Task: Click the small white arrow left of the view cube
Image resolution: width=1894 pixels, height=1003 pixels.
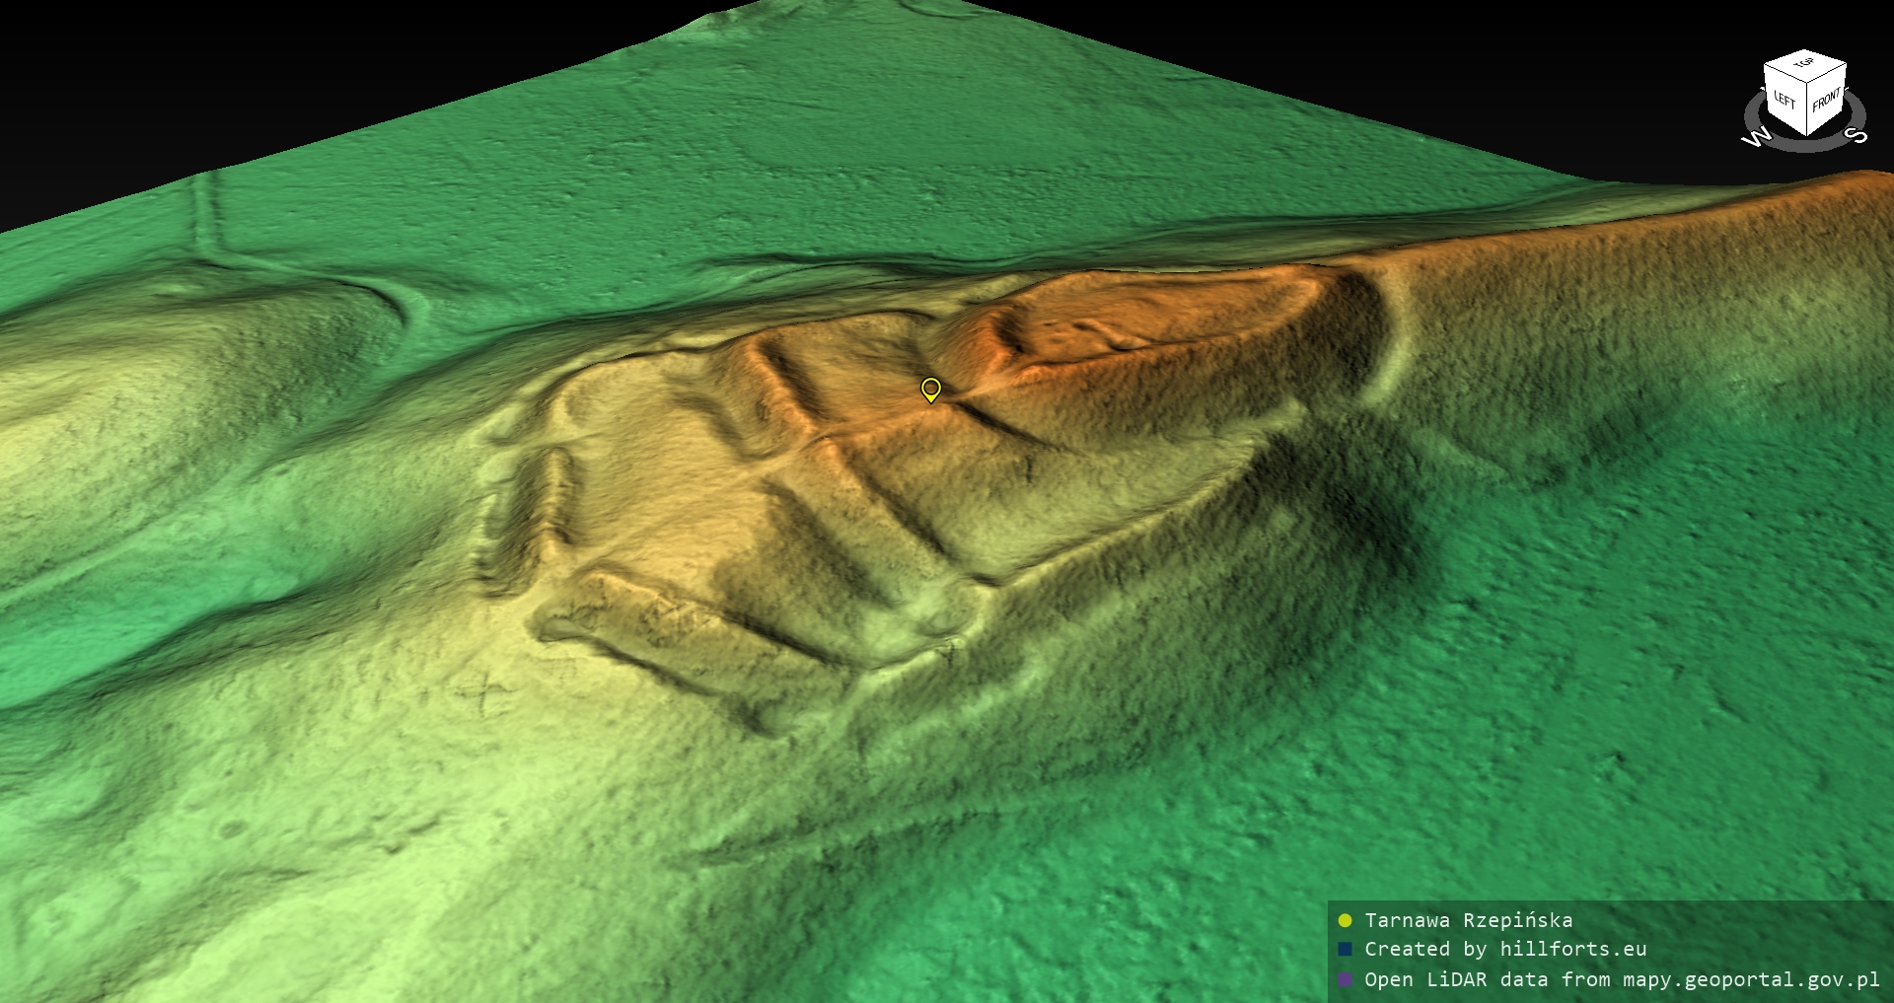Action: (x=1761, y=91)
